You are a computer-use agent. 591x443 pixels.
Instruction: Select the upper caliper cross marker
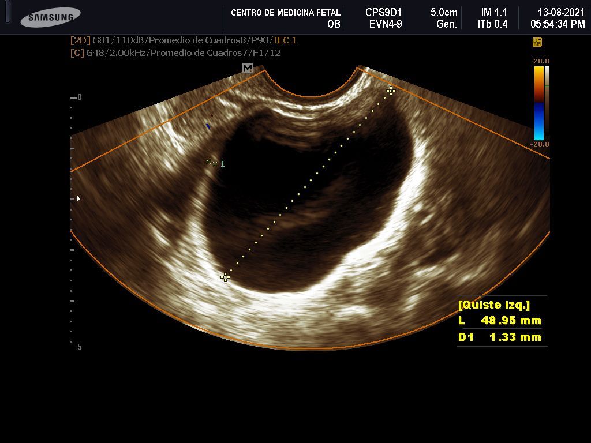(391, 91)
